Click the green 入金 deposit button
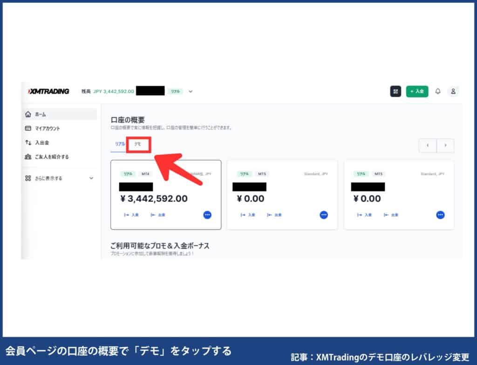Viewport: 477px width, 365px height. tap(417, 91)
